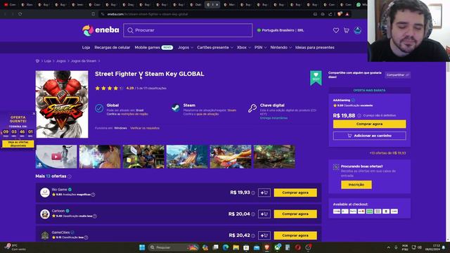The height and width of the screenshot is (253, 450).
Task: Click Adicionar ao carrinho button
Action: [369, 136]
